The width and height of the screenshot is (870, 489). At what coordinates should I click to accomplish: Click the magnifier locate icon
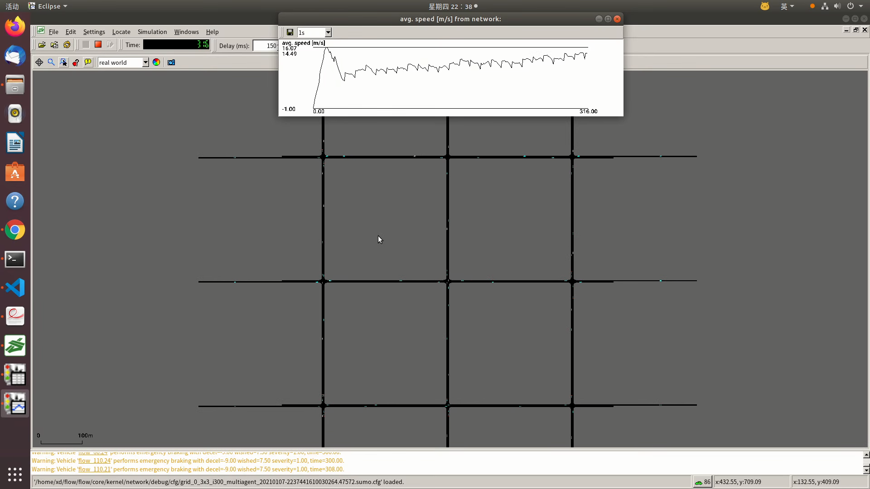pyautogui.click(x=51, y=62)
